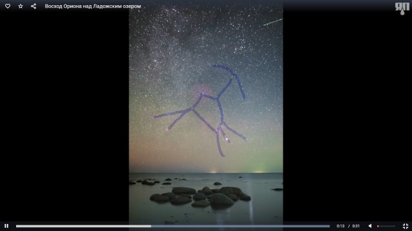This screenshot has width=412, height=231.
Task: Open the share options icon
Action: pos(33,6)
